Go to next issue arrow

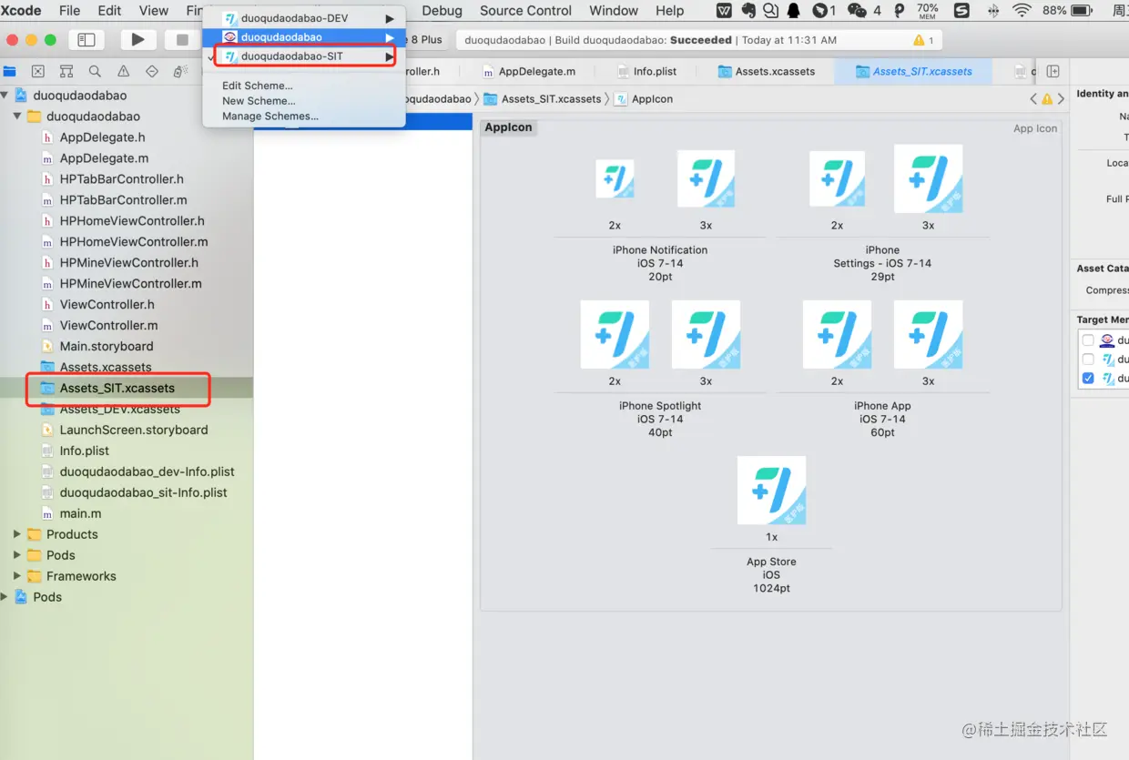1061,99
